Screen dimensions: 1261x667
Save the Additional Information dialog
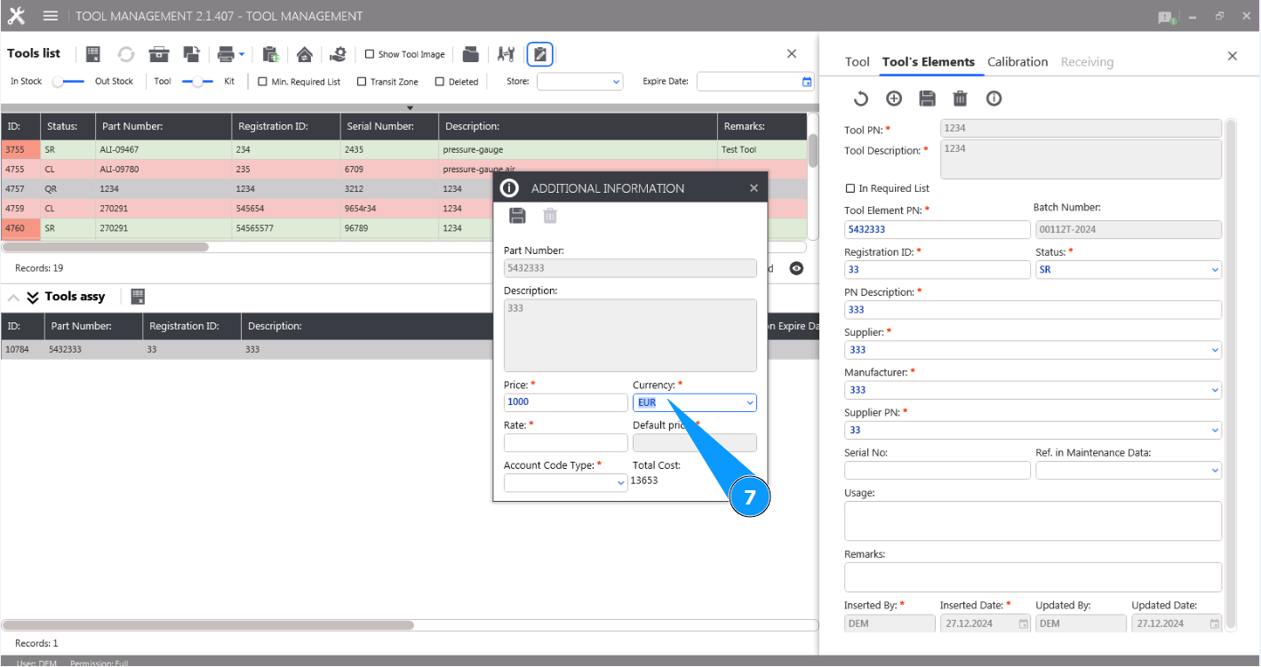pyautogui.click(x=517, y=216)
